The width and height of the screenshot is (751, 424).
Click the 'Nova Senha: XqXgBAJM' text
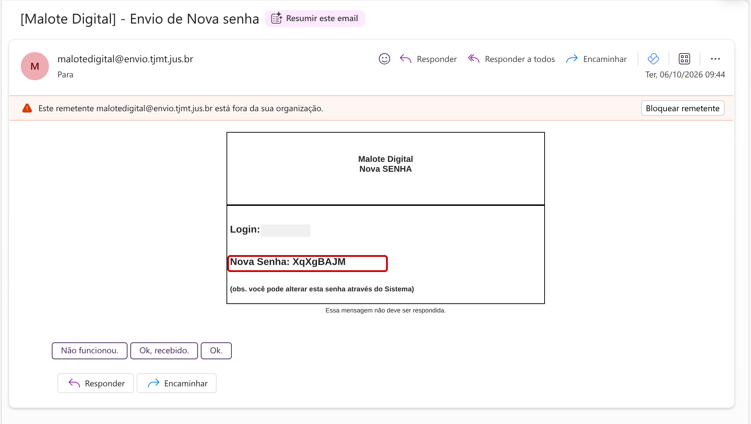click(x=288, y=262)
